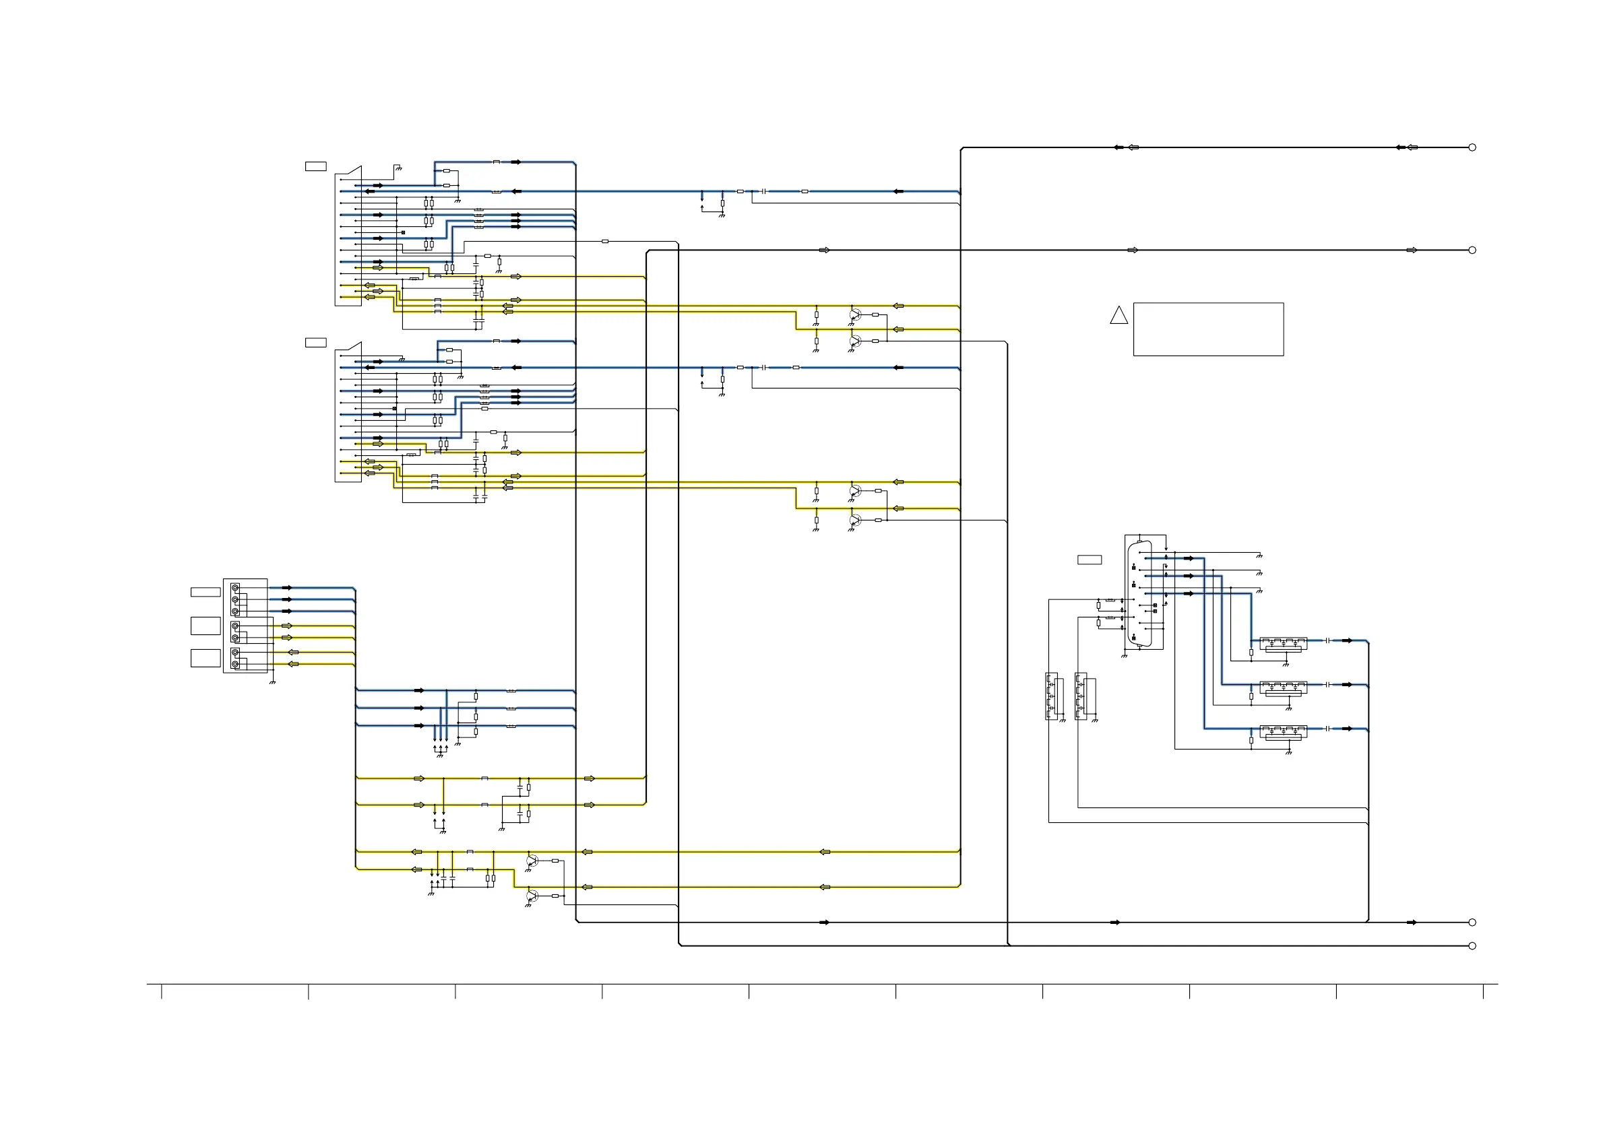The width and height of the screenshot is (1605, 1134).
Task: Click the ground symbol below the RCA jack block
Action: coord(272,682)
